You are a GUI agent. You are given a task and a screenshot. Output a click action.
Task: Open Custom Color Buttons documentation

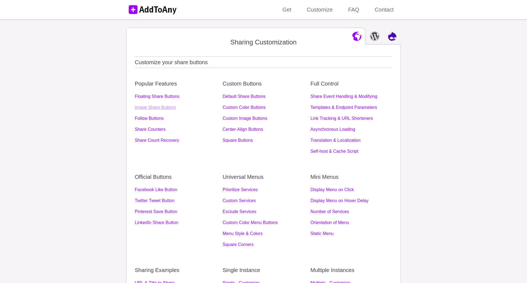[x=244, y=107]
